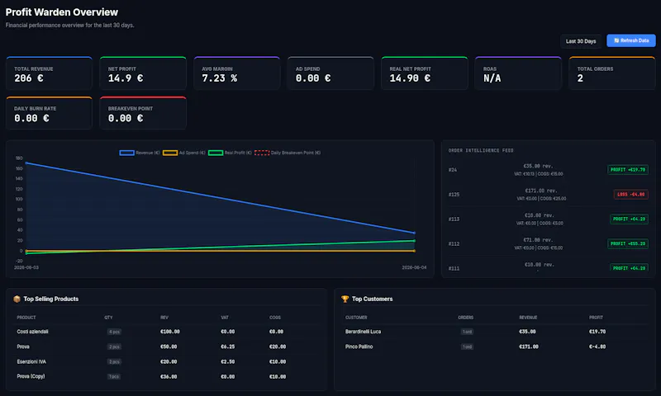
Task: Click the €100.00 revenue value
Action: point(170,332)
